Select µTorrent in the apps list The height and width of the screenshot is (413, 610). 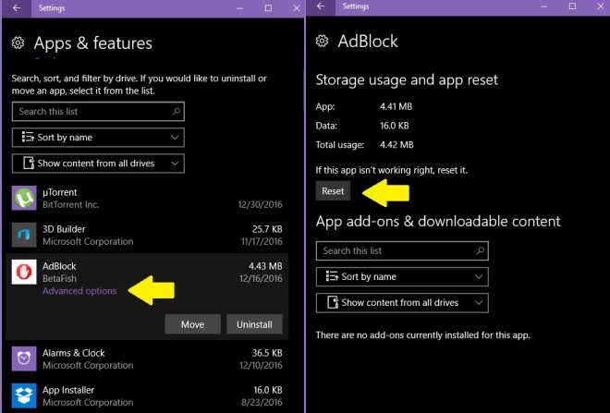click(147, 198)
